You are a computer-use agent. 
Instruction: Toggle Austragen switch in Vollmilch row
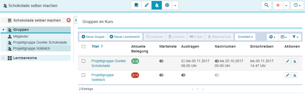pos(183,75)
